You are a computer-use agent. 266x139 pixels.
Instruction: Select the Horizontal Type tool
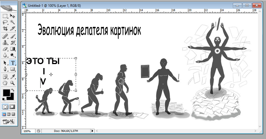tap(13, 63)
